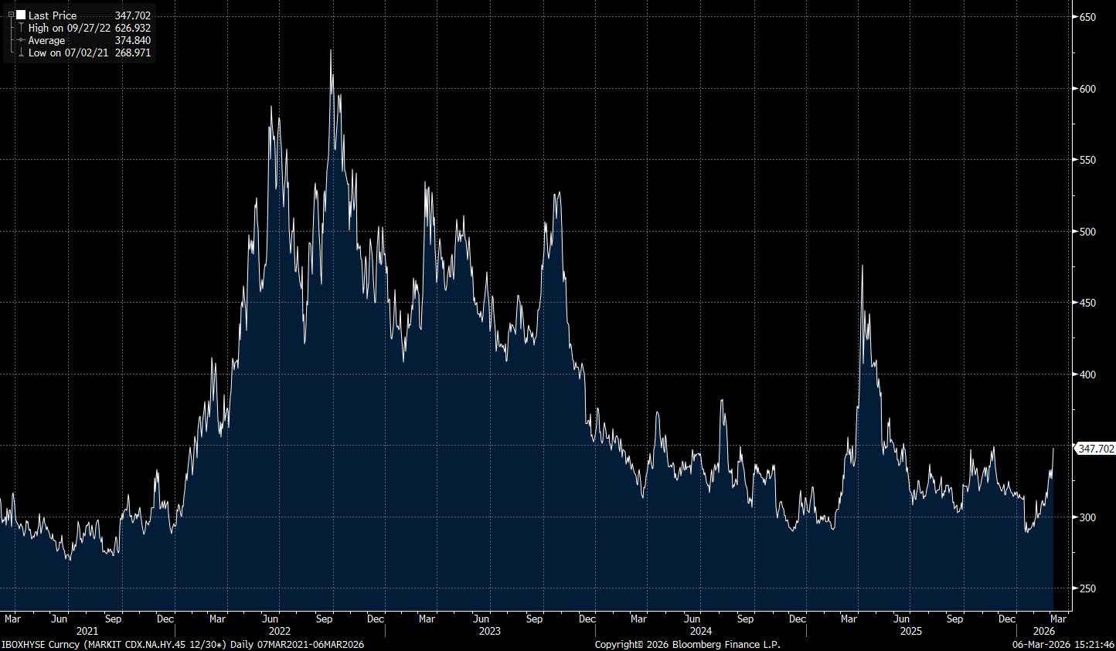
Task: Click the white Last Price color swatch
Action: [x=21, y=15]
